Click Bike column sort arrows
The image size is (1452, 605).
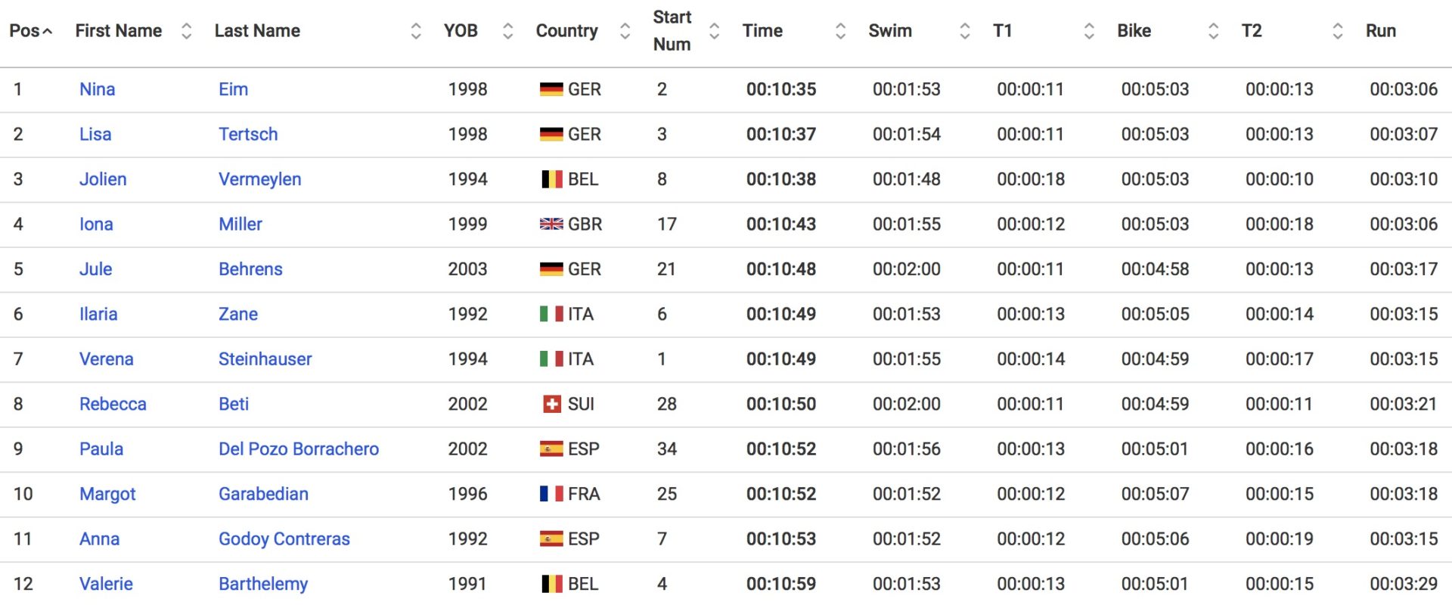pos(1213,31)
